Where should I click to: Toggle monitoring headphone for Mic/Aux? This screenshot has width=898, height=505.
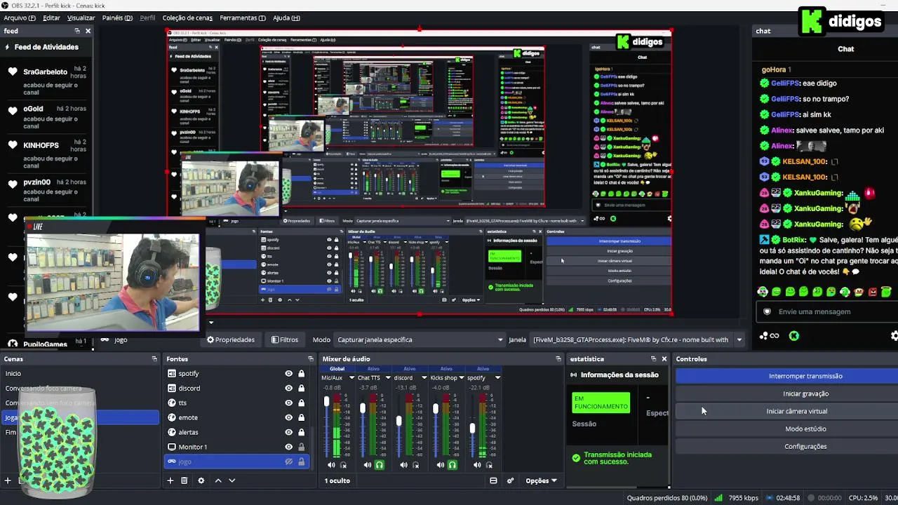pos(344,465)
